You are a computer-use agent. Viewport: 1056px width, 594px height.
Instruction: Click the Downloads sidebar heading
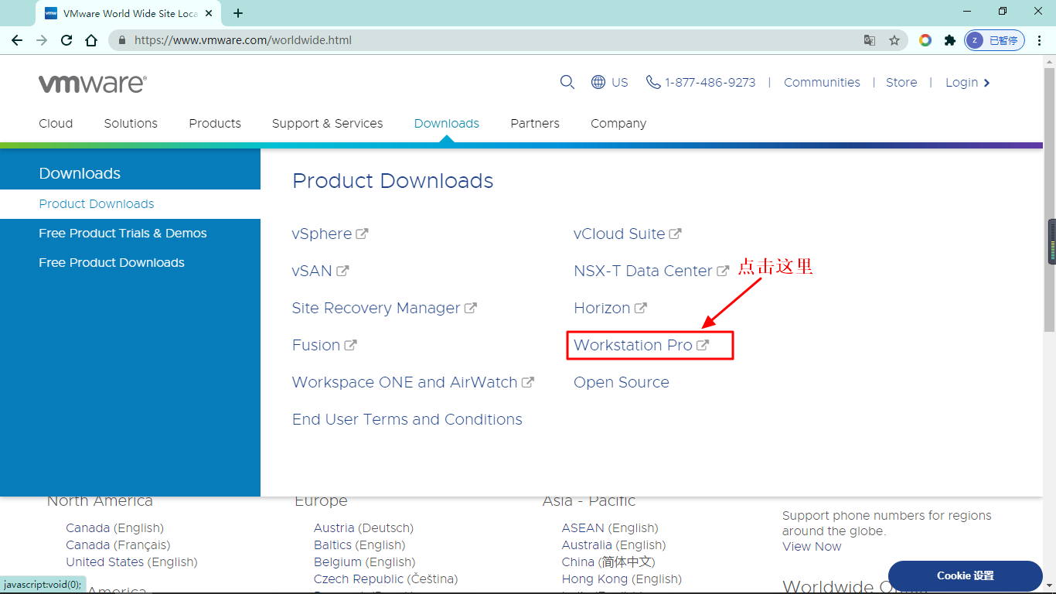[x=80, y=173]
